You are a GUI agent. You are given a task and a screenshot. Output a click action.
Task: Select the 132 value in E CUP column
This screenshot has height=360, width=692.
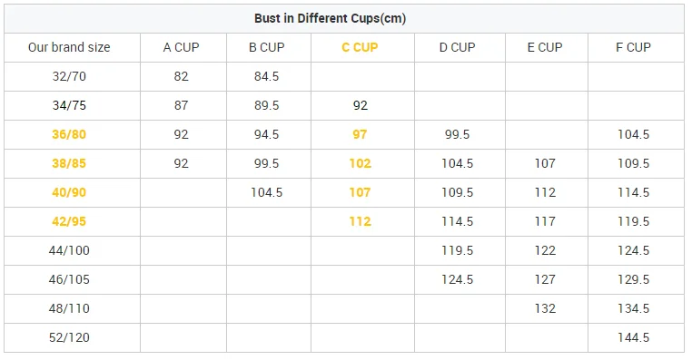[x=545, y=308]
